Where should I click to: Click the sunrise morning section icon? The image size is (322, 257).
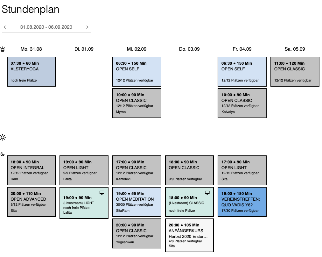click(3, 49)
